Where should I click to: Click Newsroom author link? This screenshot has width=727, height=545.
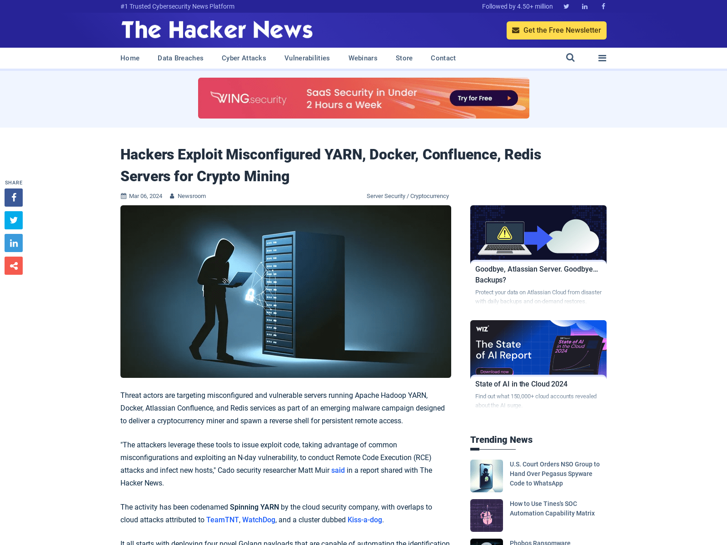(192, 196)
